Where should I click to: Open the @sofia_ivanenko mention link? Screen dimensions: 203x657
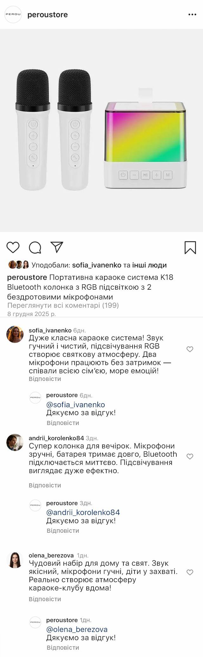(x=75, y=404)
